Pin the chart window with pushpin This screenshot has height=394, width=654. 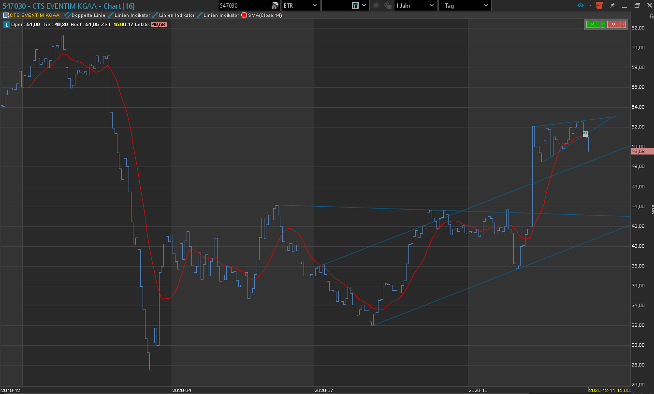[612, 5]
